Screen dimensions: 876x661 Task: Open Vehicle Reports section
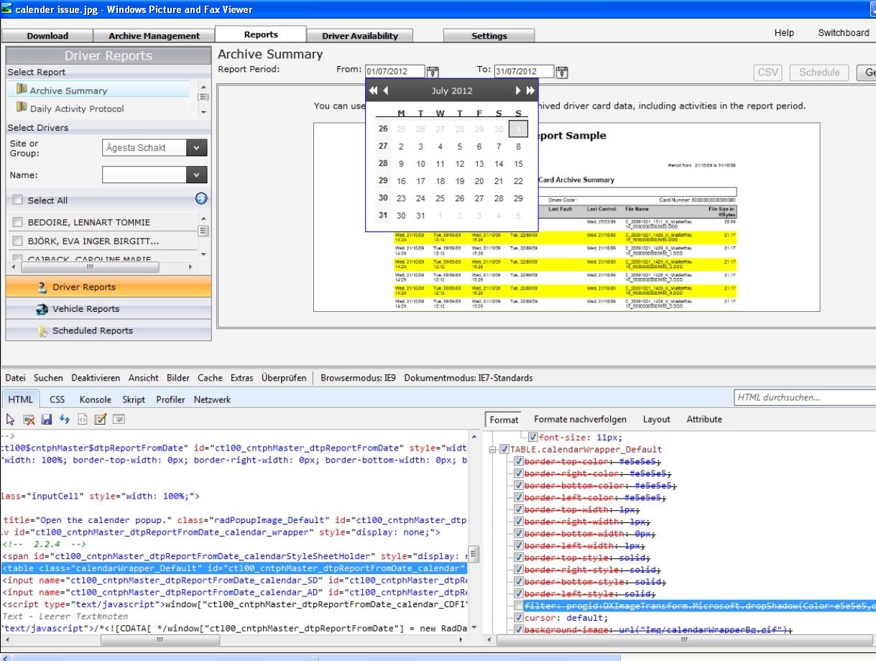(86, 309)
